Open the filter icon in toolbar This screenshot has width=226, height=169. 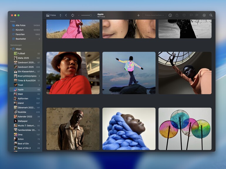point(204,15)
